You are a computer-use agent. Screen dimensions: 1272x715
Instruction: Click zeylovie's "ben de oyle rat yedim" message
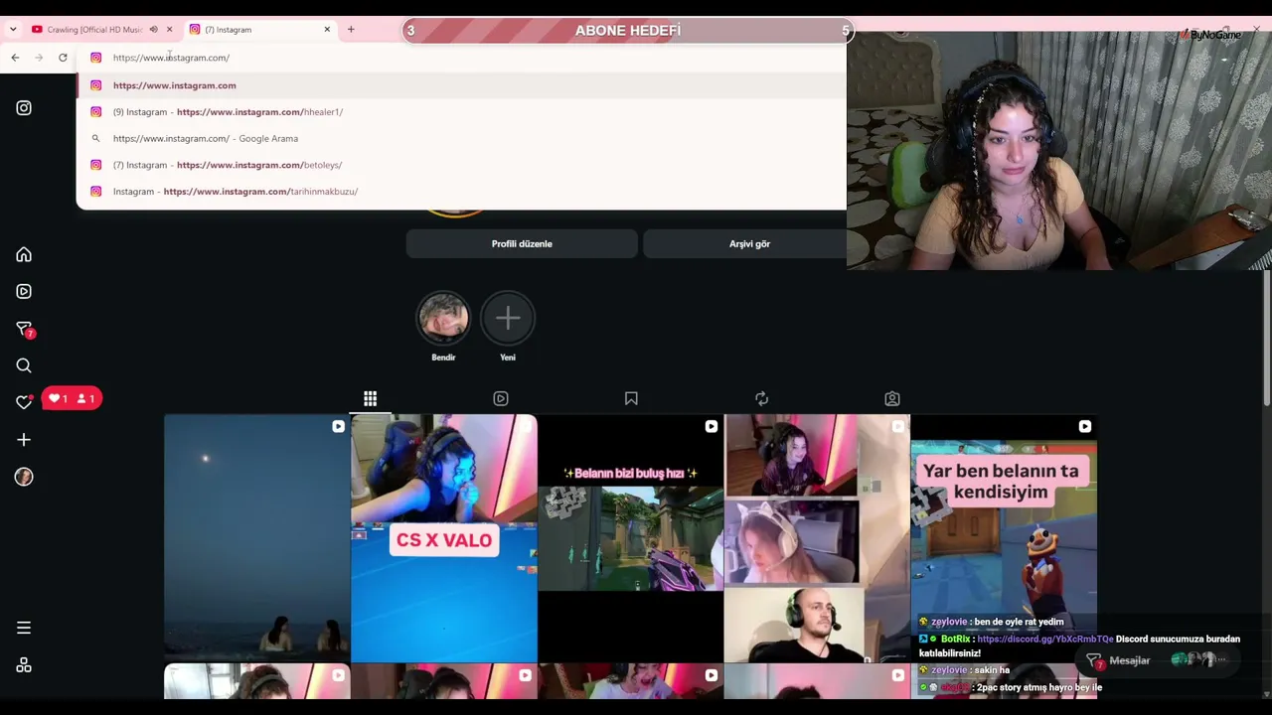click(1019, 622)
